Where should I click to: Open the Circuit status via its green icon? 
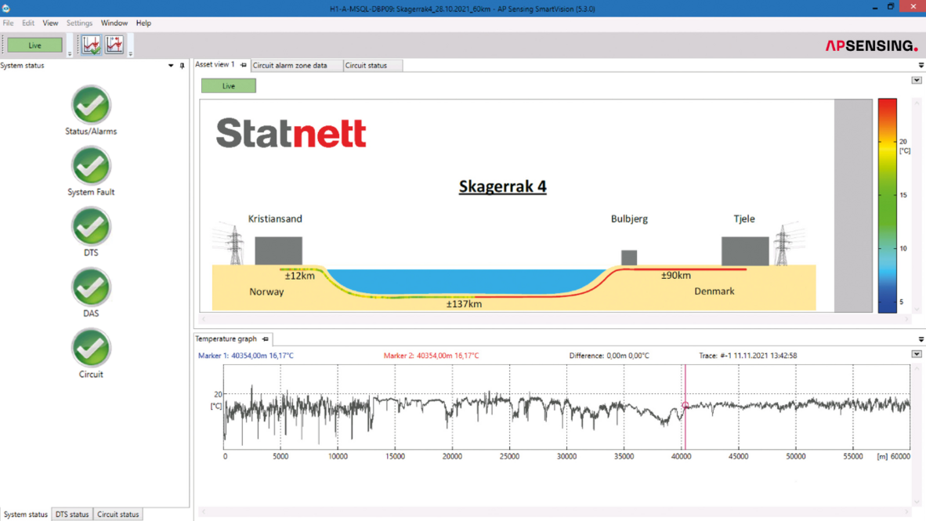tap(90, 347)
